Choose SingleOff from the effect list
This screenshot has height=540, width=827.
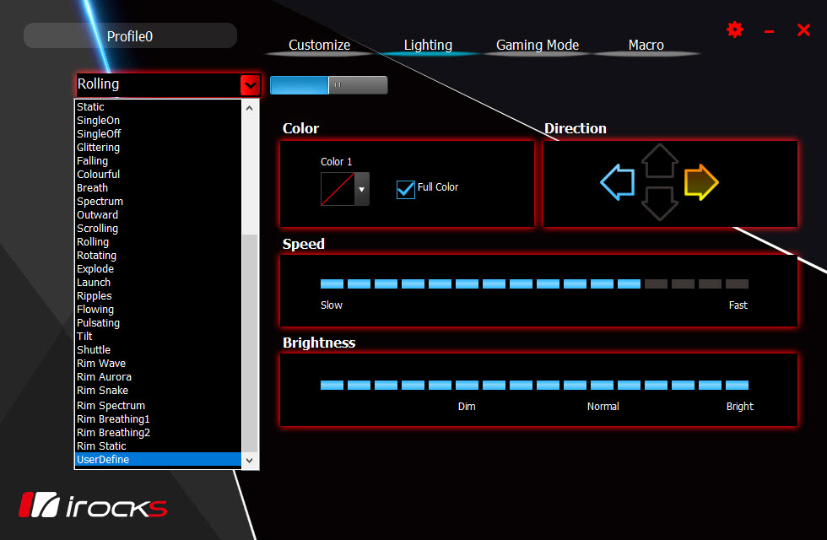pos(159,134)
